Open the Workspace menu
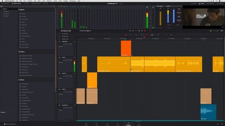 click(x=73, y=1)
